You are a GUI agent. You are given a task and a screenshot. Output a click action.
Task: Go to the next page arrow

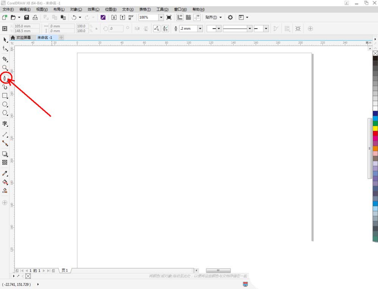pyautogui.click(x=44, y=271)
